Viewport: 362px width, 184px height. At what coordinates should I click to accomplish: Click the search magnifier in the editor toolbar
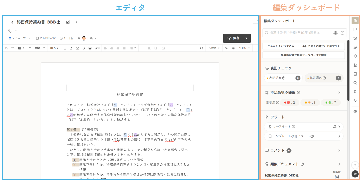(x=202, y=48)
